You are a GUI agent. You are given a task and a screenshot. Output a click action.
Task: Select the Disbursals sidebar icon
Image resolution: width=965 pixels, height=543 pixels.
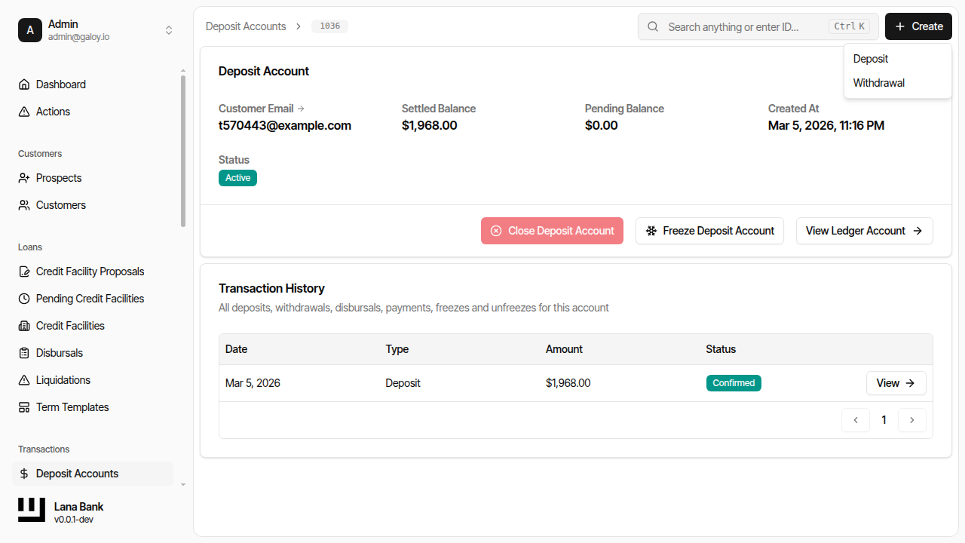[26, 352]
